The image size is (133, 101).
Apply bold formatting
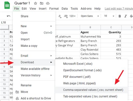120,16
